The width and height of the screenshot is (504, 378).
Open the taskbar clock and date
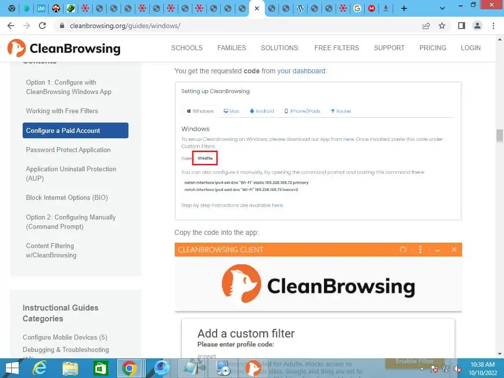click(x=482, y=369)
